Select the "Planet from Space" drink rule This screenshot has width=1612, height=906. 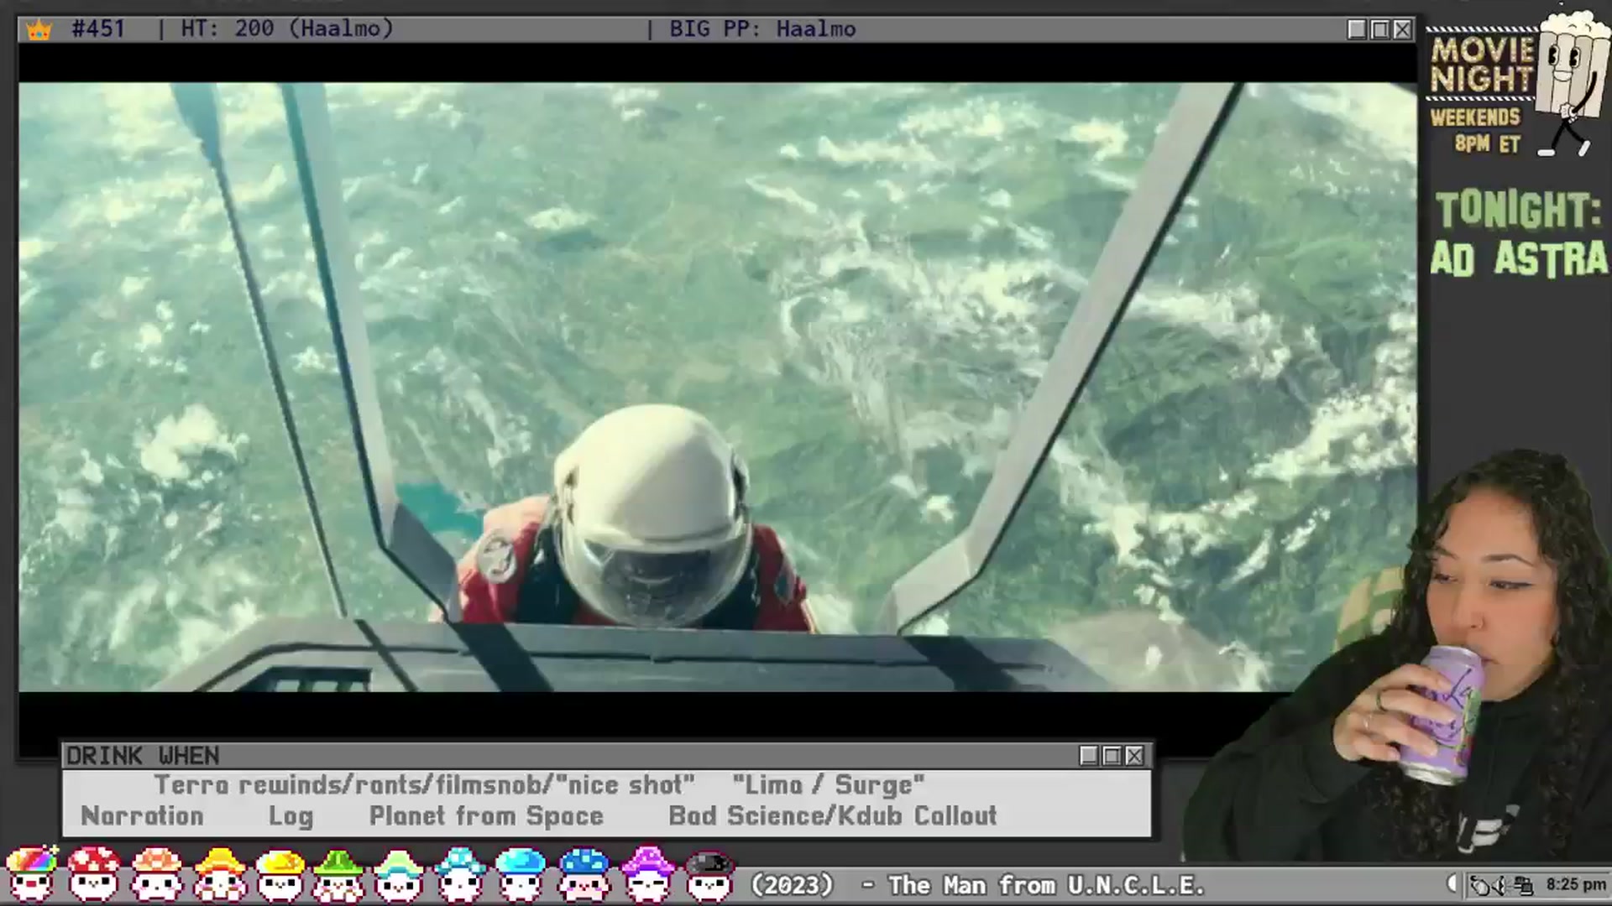click(486, 816)
